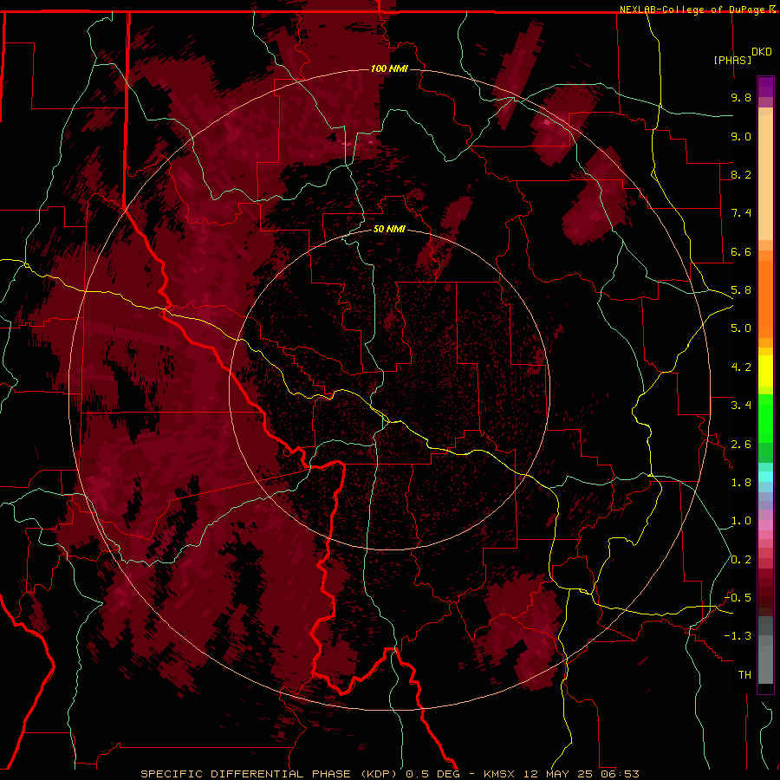This screenshot has width=780, height=780.
Task: Pick the purple segment atop the color bar
Action: click(x=765, y=87)
